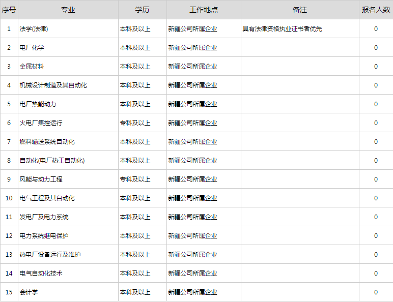
Task: Choose the 燃料输送系统自动化 major
Action: pyautogui.click(x=47, y=142)
